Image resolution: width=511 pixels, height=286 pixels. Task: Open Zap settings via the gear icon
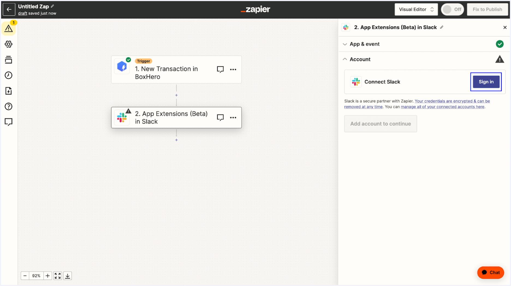[x=8, y=44]
